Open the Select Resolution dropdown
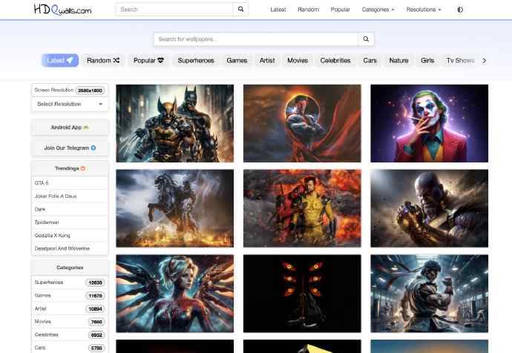The image size is (512, 353). (x=70, y=104)
